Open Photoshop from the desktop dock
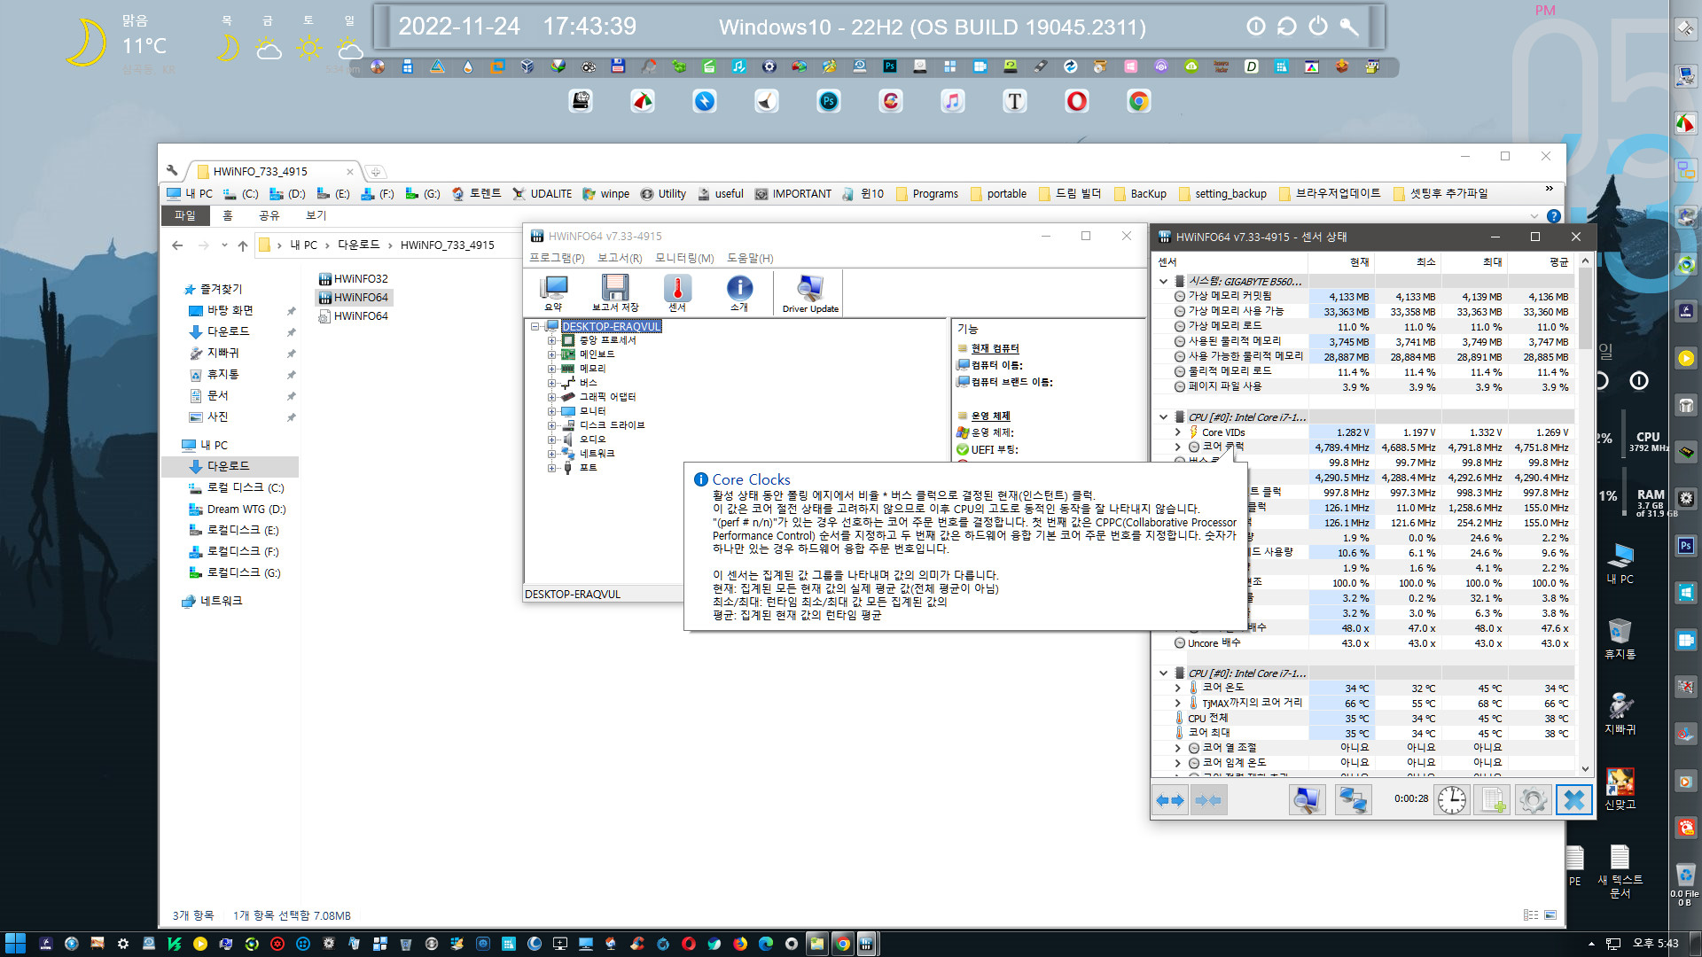The image size is (1702, 957). (829, 101)
